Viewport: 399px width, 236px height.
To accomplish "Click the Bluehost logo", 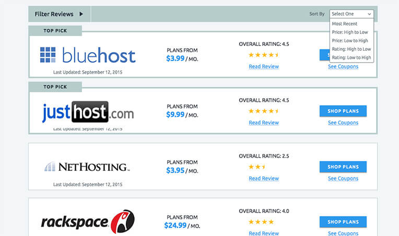I will click(x=88, y=55).
